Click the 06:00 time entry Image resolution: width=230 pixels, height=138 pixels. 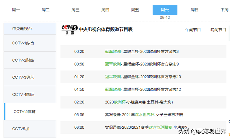(79, 127)
